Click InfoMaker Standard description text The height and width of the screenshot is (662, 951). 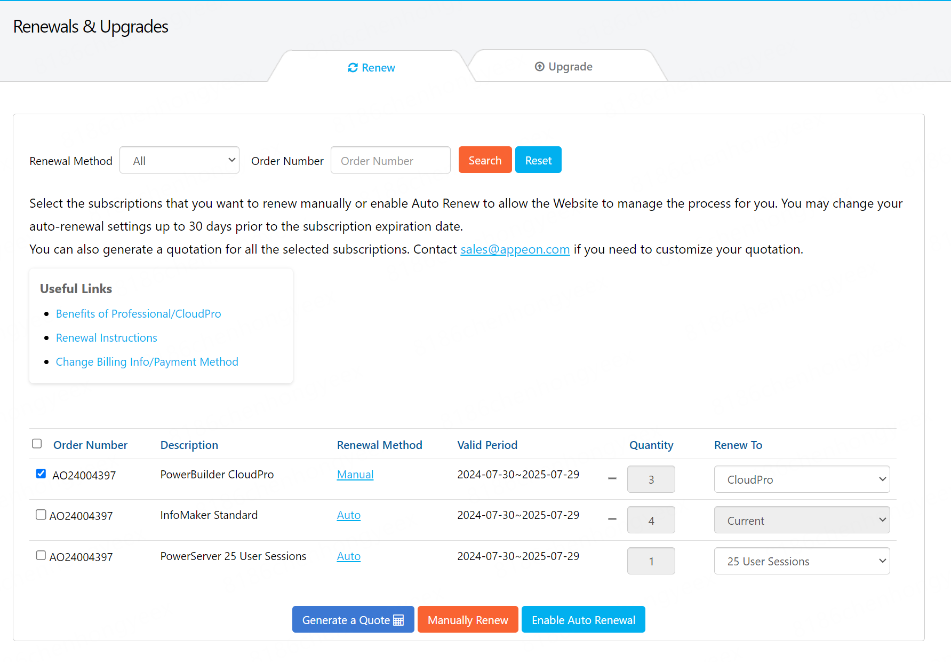coord(209,515)
